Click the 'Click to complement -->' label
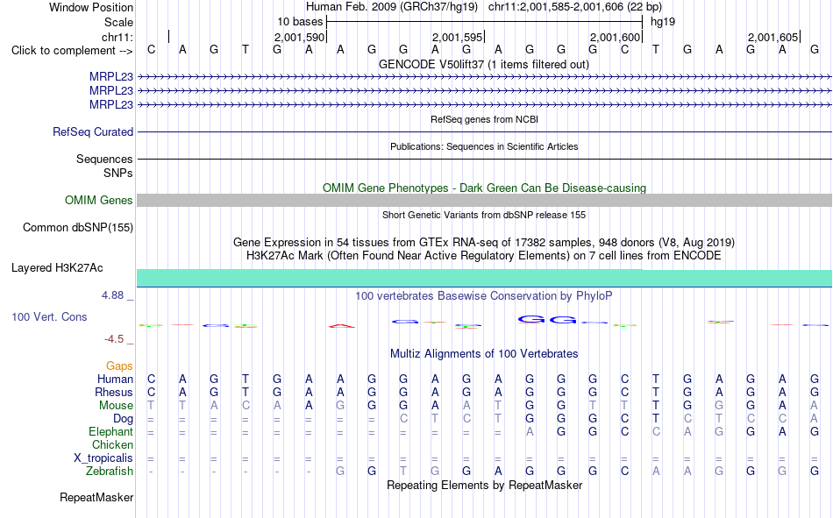Viewport: 833px width, 518px height. click(x=72, y=51)
